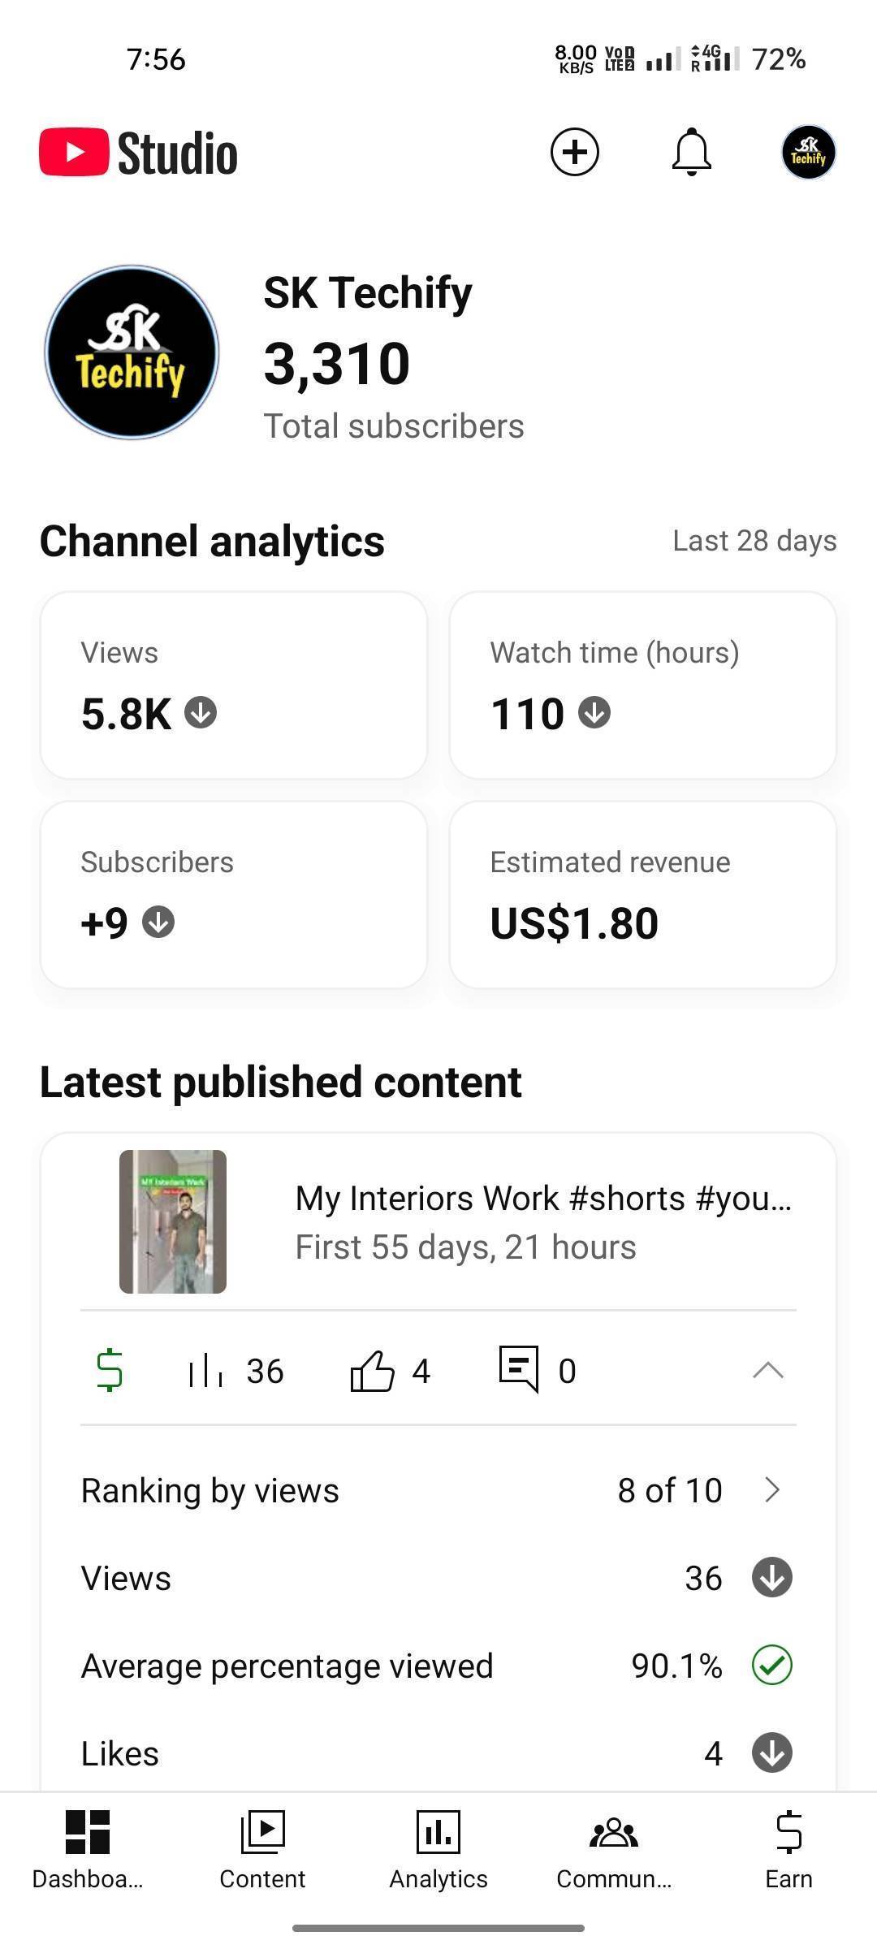This screenshot has width=877, height=1949.
Task: Tap the Last 28 days period label
Action: pyautogui.click(x=754, y=541)
